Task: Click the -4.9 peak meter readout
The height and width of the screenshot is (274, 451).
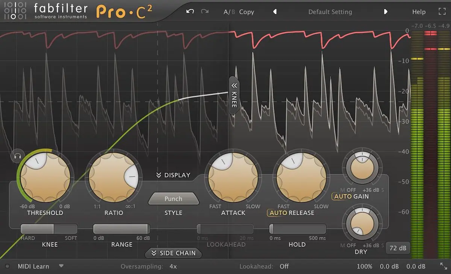Action: [x=444, y=26]
